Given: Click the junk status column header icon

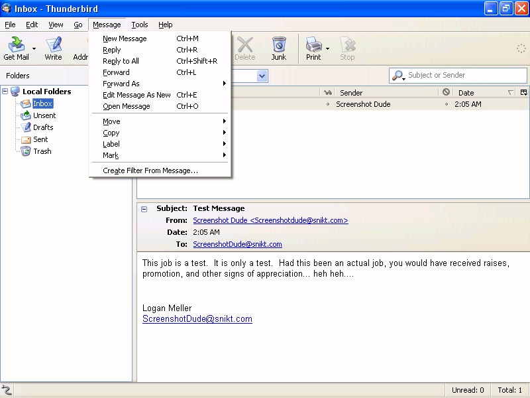Looking at the screenshot, I should [446, 92].
